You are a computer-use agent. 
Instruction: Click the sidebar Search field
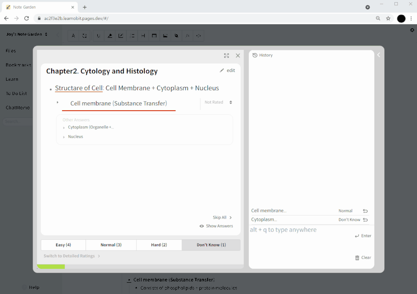coord(17,121)
